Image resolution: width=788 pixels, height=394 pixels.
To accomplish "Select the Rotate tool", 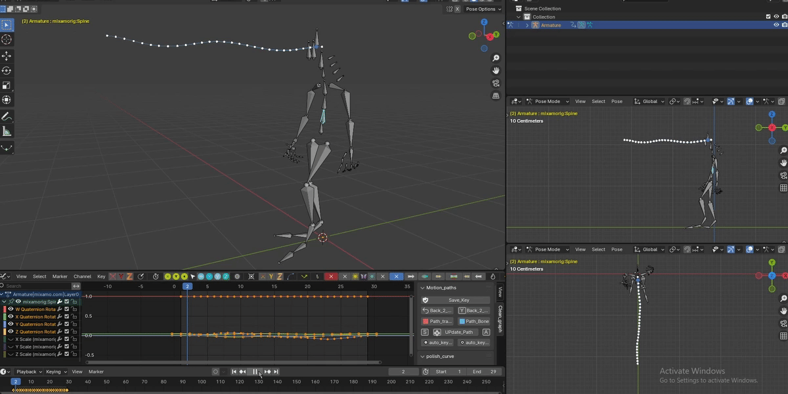I will tap(7, 70).
